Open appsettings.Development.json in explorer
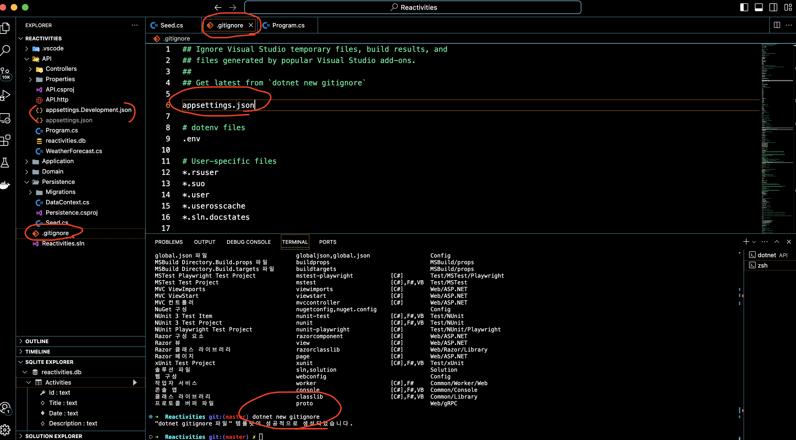The height and width of the screenshot is (440, 796). [x=88, y=110]
